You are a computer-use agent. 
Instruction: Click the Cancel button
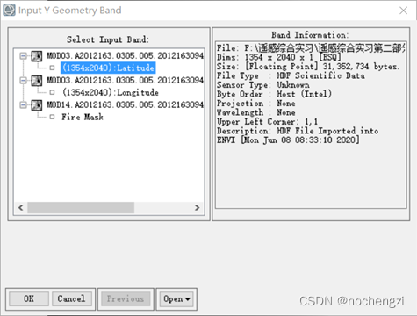pos(72,298)
